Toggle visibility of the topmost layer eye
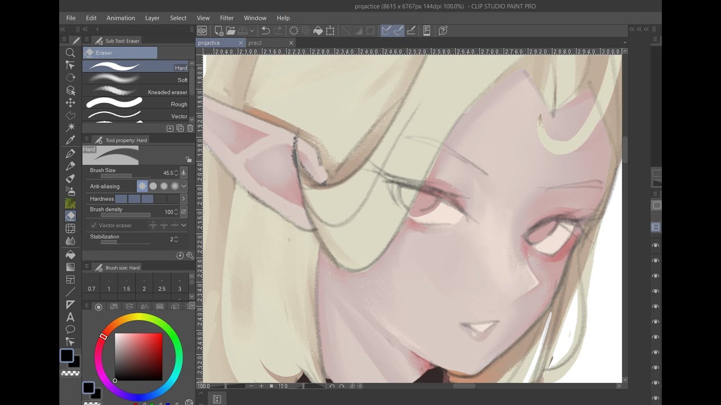721x405 pixels. (656, 246)
